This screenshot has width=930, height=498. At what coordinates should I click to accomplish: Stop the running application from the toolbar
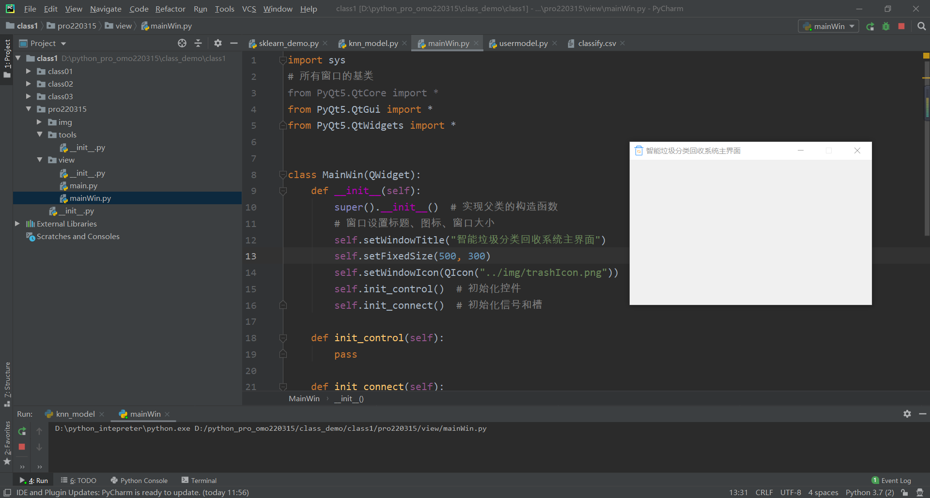pyautogui.click(x=901, y=26)
